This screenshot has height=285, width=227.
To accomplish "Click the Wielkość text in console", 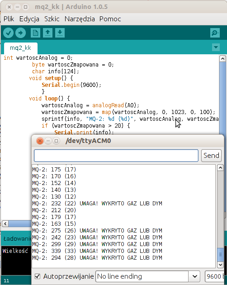I will pyautogui.click(x=15, y=251).
